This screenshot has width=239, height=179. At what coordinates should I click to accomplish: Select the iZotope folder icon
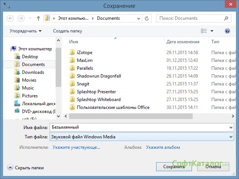tap(72, 53)
